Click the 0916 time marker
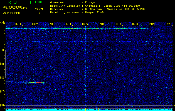 point(102,24)
